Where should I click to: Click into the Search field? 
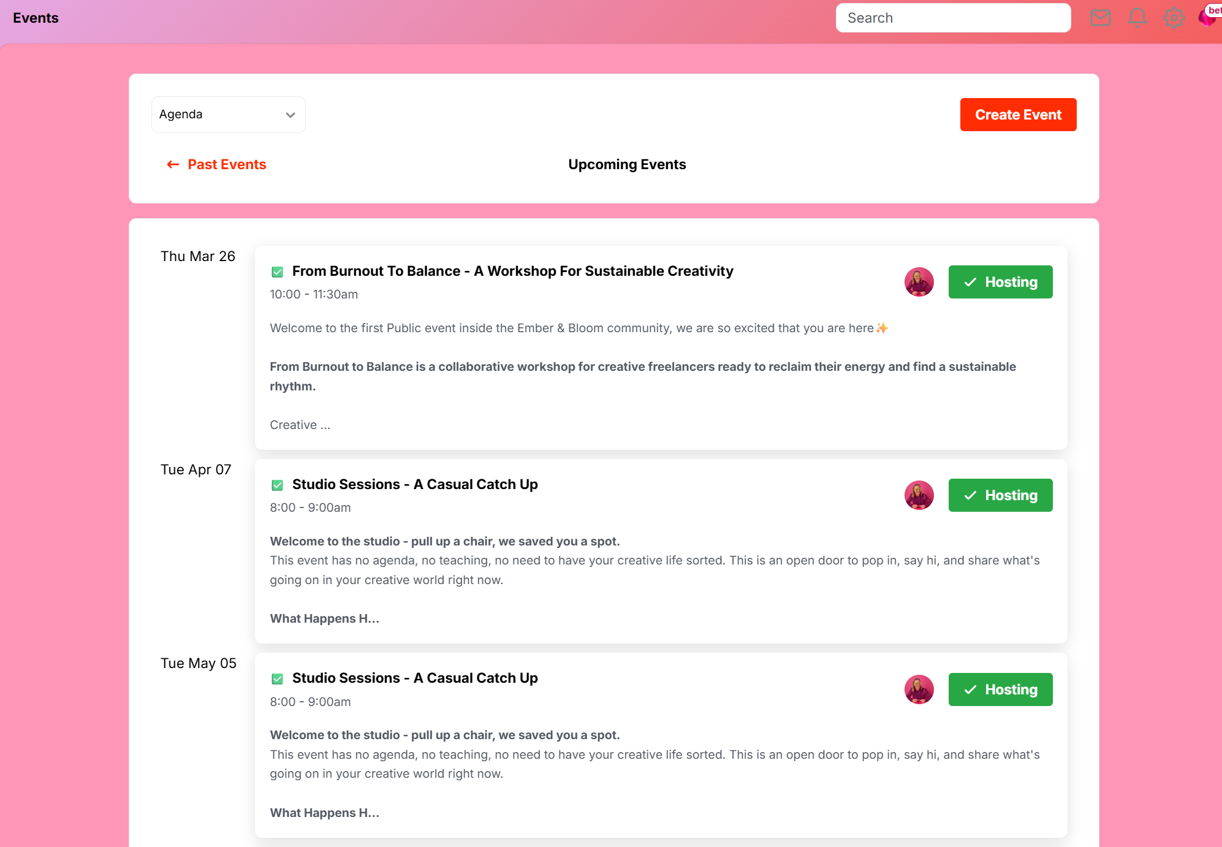coord(953,18)
